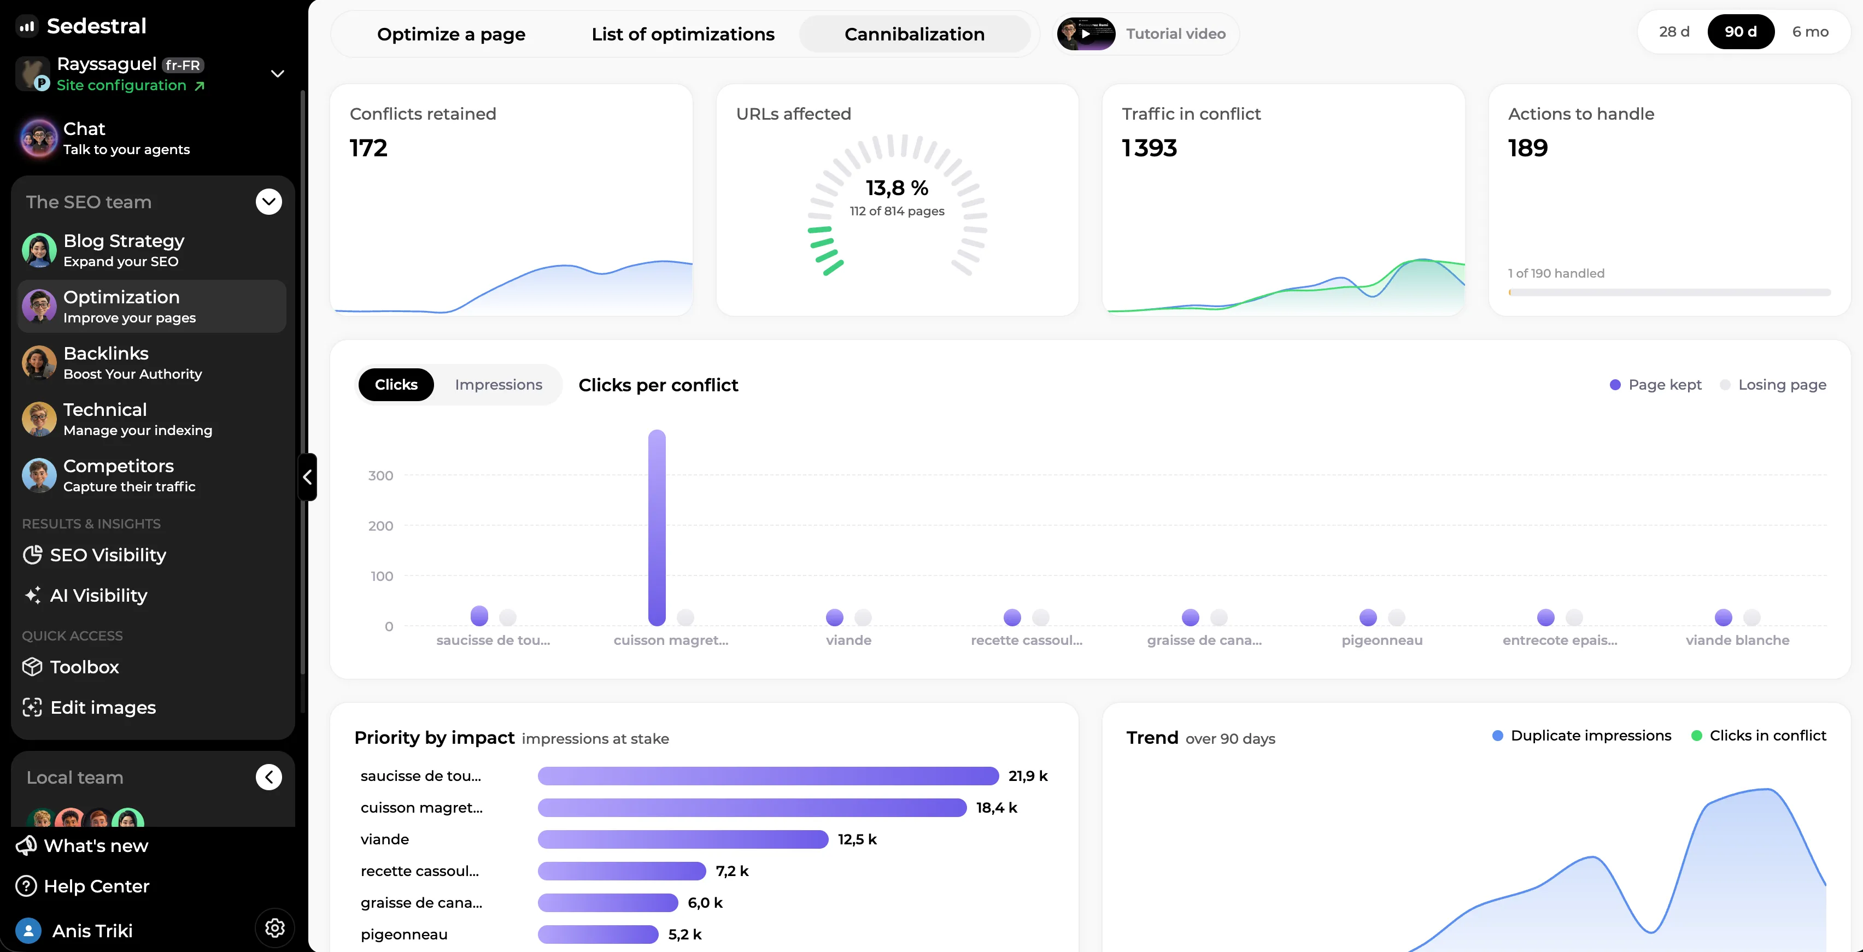Image resolution: width=1863 pixels, height=952 pixels.
Task: Open AI Visibility in the sidebar
Action: [x=85, y=596]
